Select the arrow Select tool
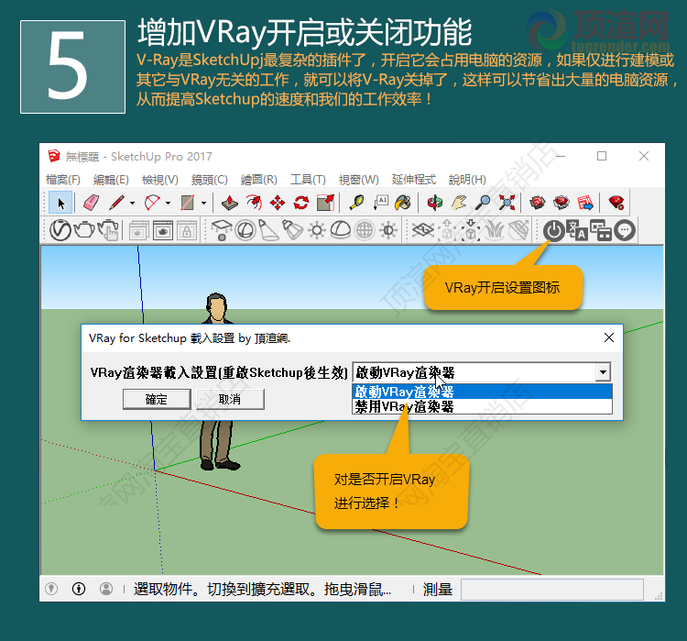687x641 pixels. click(60, 204)
